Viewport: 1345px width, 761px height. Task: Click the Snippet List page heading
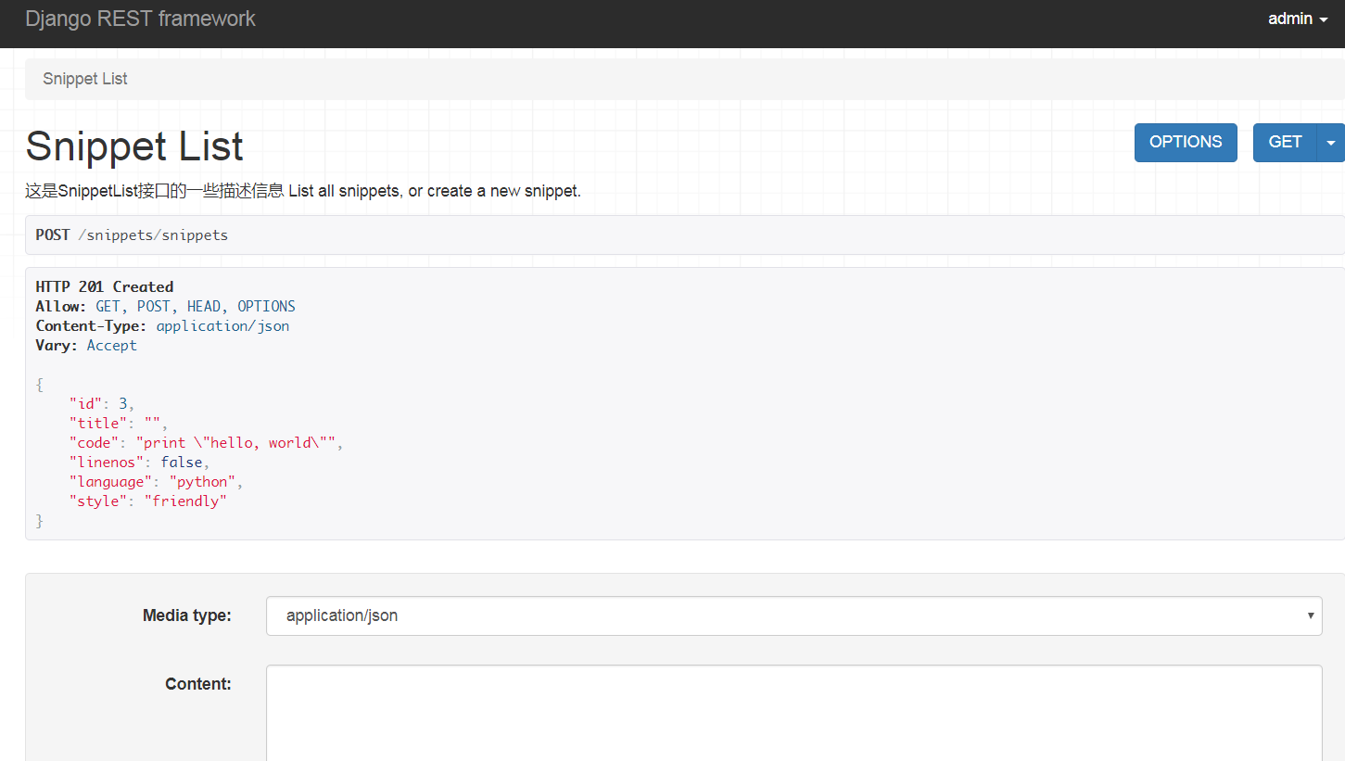coord(134,146)
